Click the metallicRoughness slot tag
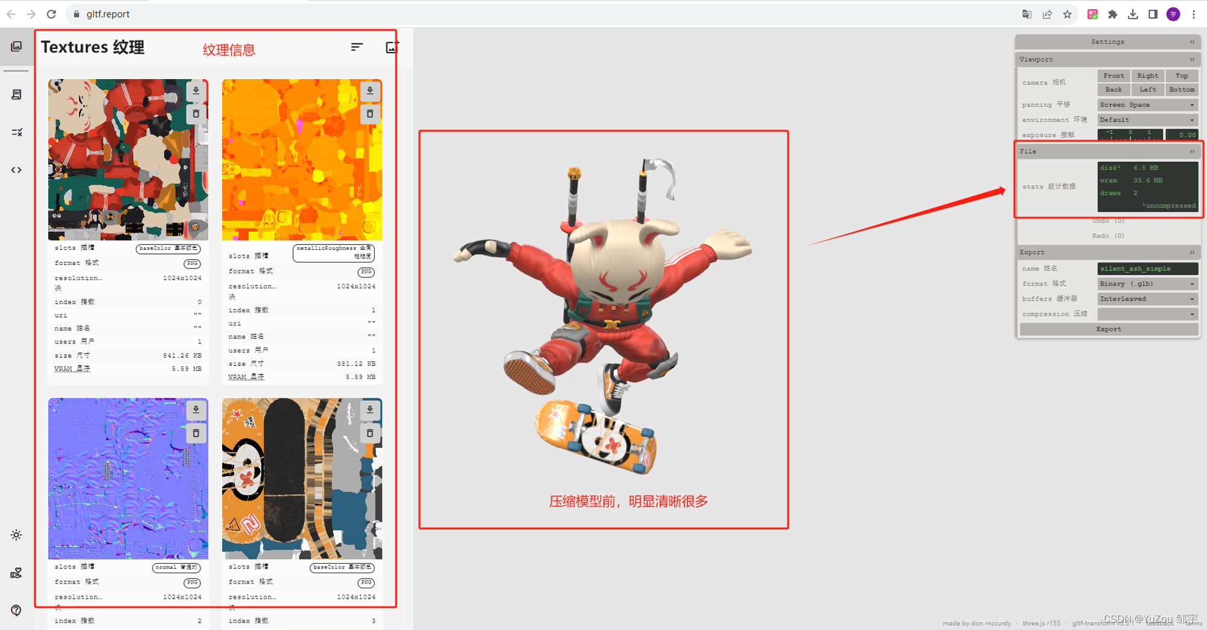Screen dimensions: 1207x630 334,253
